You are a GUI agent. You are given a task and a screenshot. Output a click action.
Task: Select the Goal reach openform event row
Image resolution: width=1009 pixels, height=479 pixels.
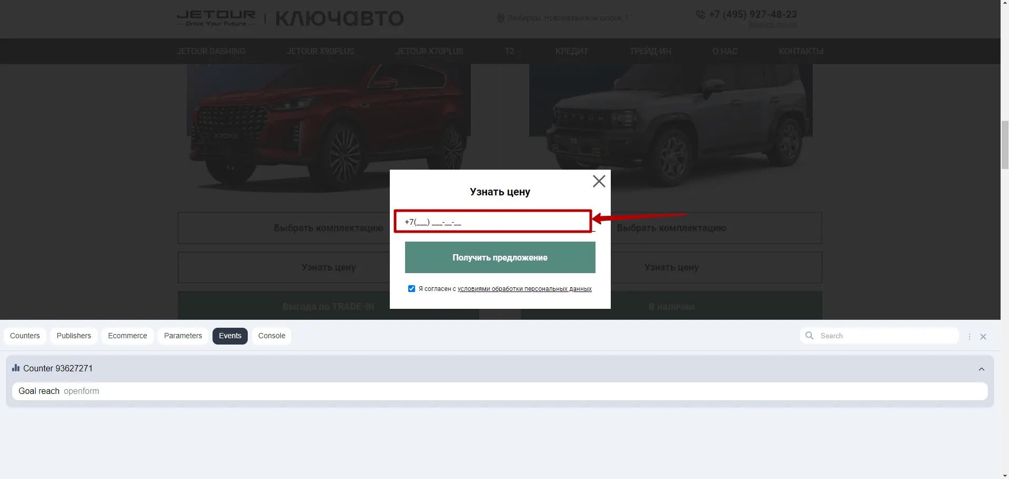coord(499,391)
